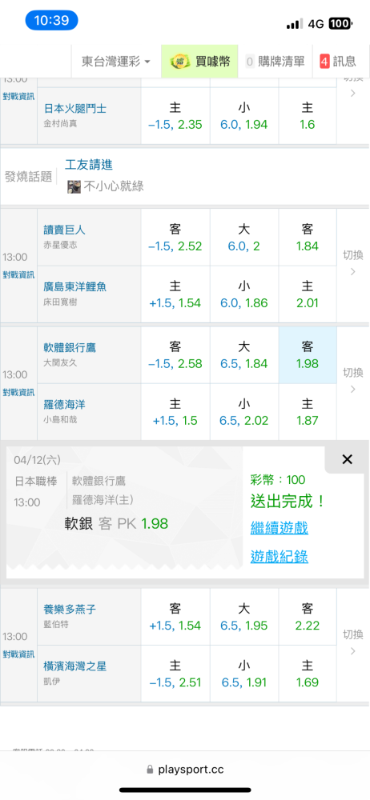Open the 軟體銀行鷹 team link

(x=70, y=348)
